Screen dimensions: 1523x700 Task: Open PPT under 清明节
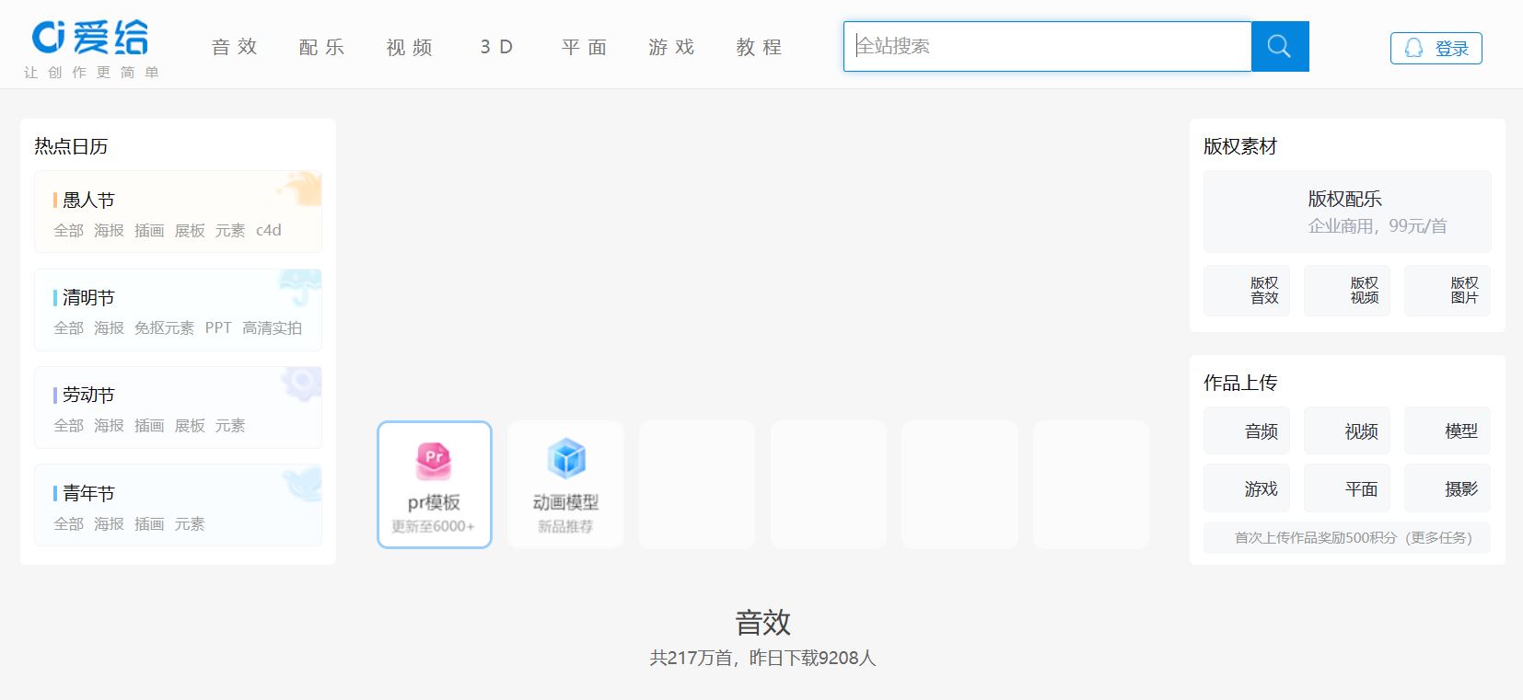coord(218,327)
